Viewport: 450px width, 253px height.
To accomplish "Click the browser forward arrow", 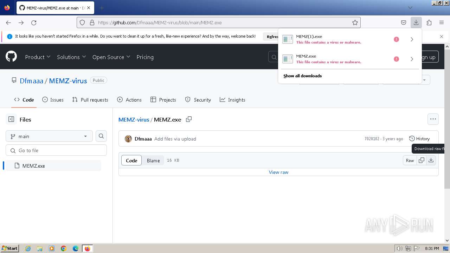I will pyautogui.click(x=21, y=22).
